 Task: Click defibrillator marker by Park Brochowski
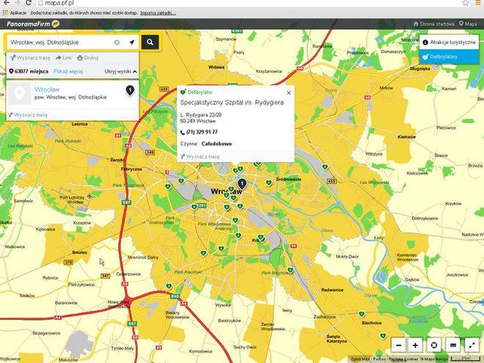290,270
